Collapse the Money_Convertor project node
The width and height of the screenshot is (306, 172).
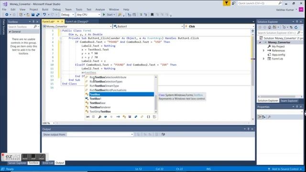click(260, 43)
